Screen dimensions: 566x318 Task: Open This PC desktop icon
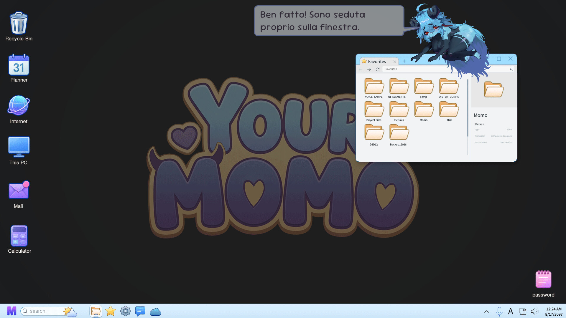[x=19, y=151]
